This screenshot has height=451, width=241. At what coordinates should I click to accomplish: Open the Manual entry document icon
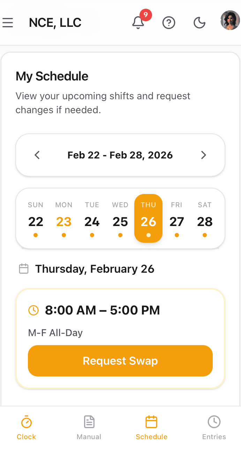tap(89, 421)
